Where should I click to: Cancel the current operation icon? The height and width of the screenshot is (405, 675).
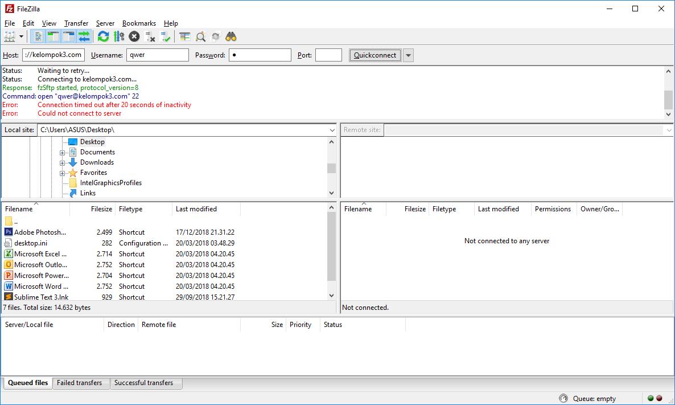[134, 37]
